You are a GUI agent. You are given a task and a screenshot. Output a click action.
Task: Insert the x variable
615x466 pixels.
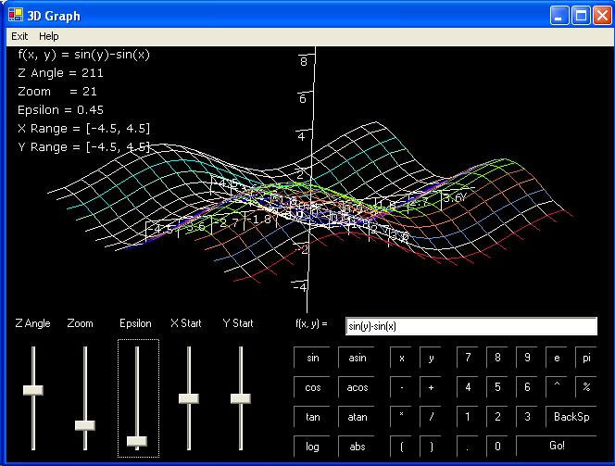(401, 358)
